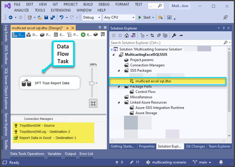Open the Git Changes tab
This screenshot has height=167, width=235.
click(x=196, y=146)
